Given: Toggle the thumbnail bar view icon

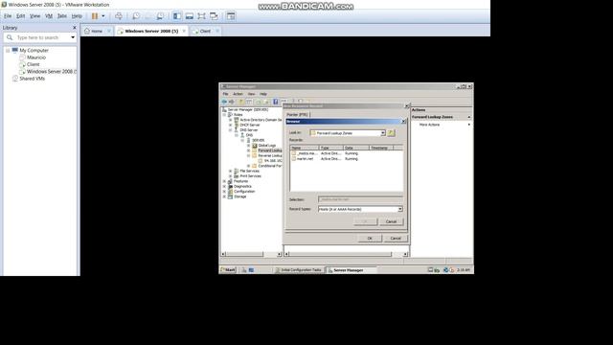Looking at the screenshot, I should coord(190,16).
